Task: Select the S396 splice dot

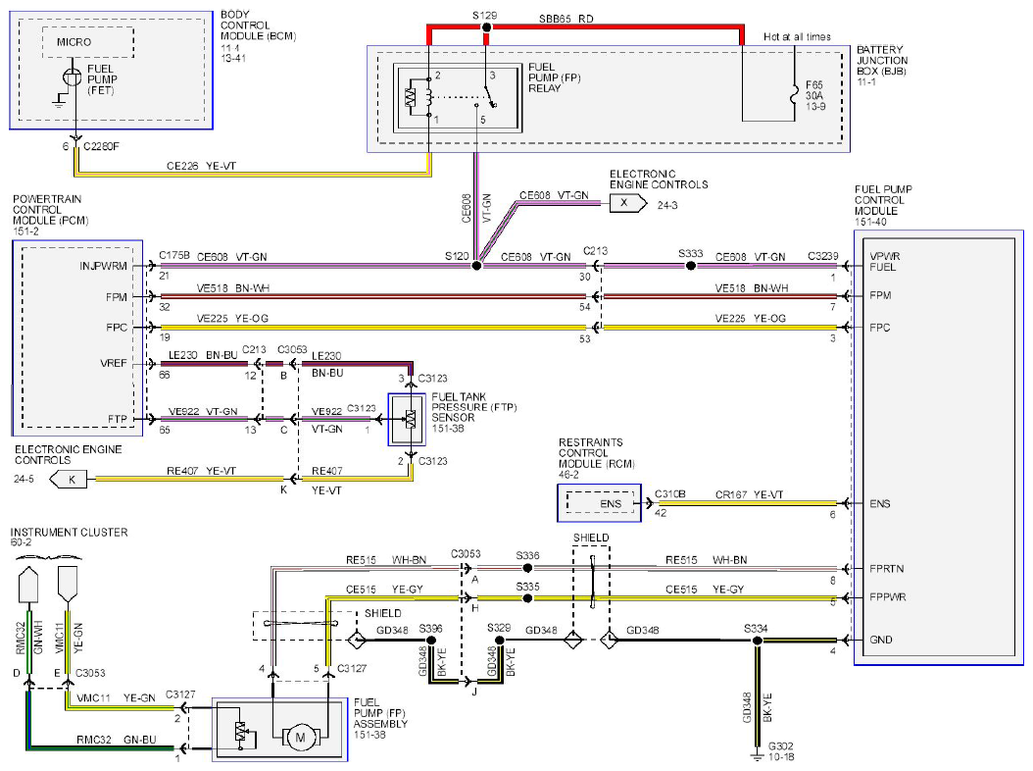Action: [431, 641]
